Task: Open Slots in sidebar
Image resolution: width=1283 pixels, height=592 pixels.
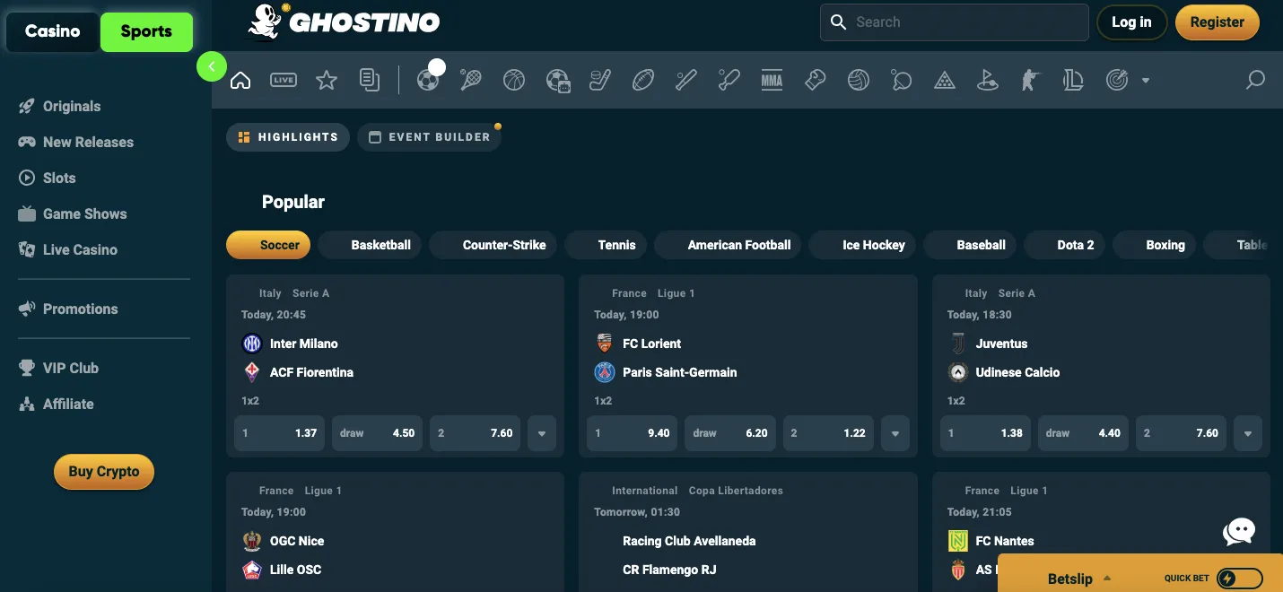Action: coord(47,178)
